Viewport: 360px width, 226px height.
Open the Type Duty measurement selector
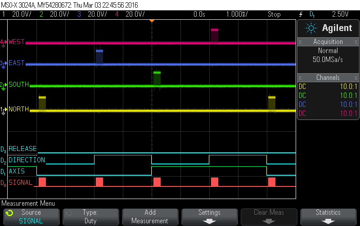point(90,217)
